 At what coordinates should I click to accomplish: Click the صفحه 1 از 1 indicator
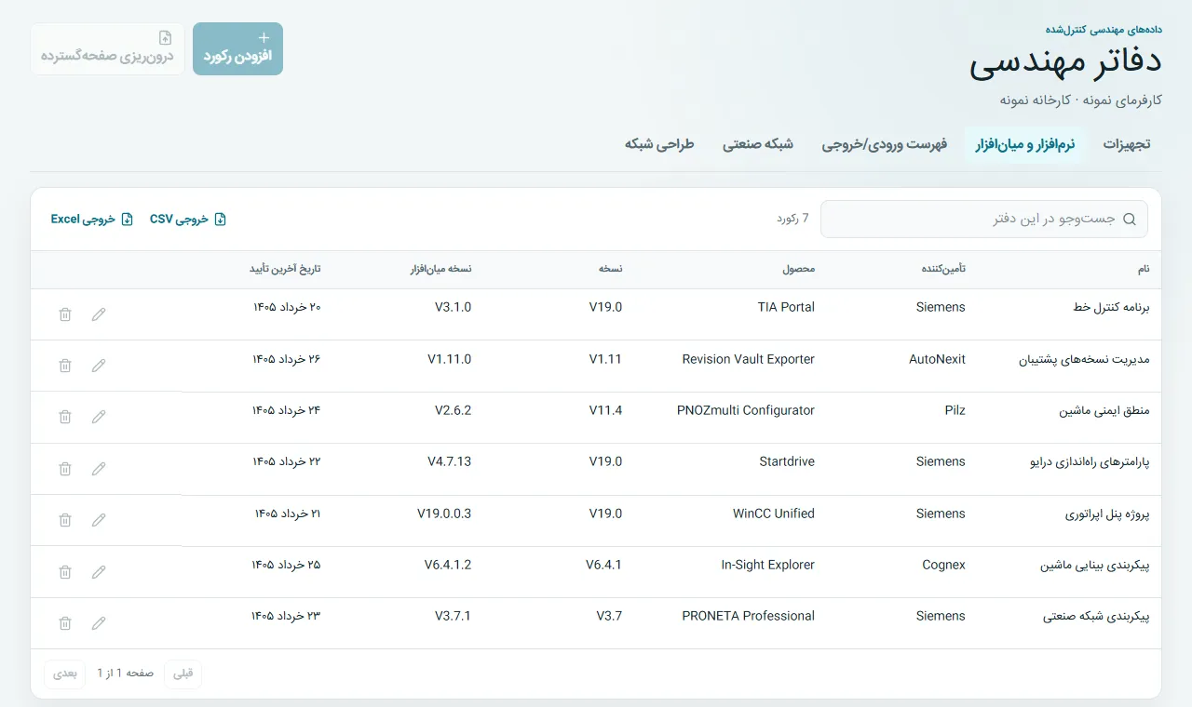(x=125, y=674)
